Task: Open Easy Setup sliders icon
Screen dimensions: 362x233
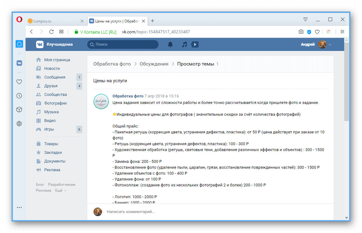Action: tap(342, 32)
